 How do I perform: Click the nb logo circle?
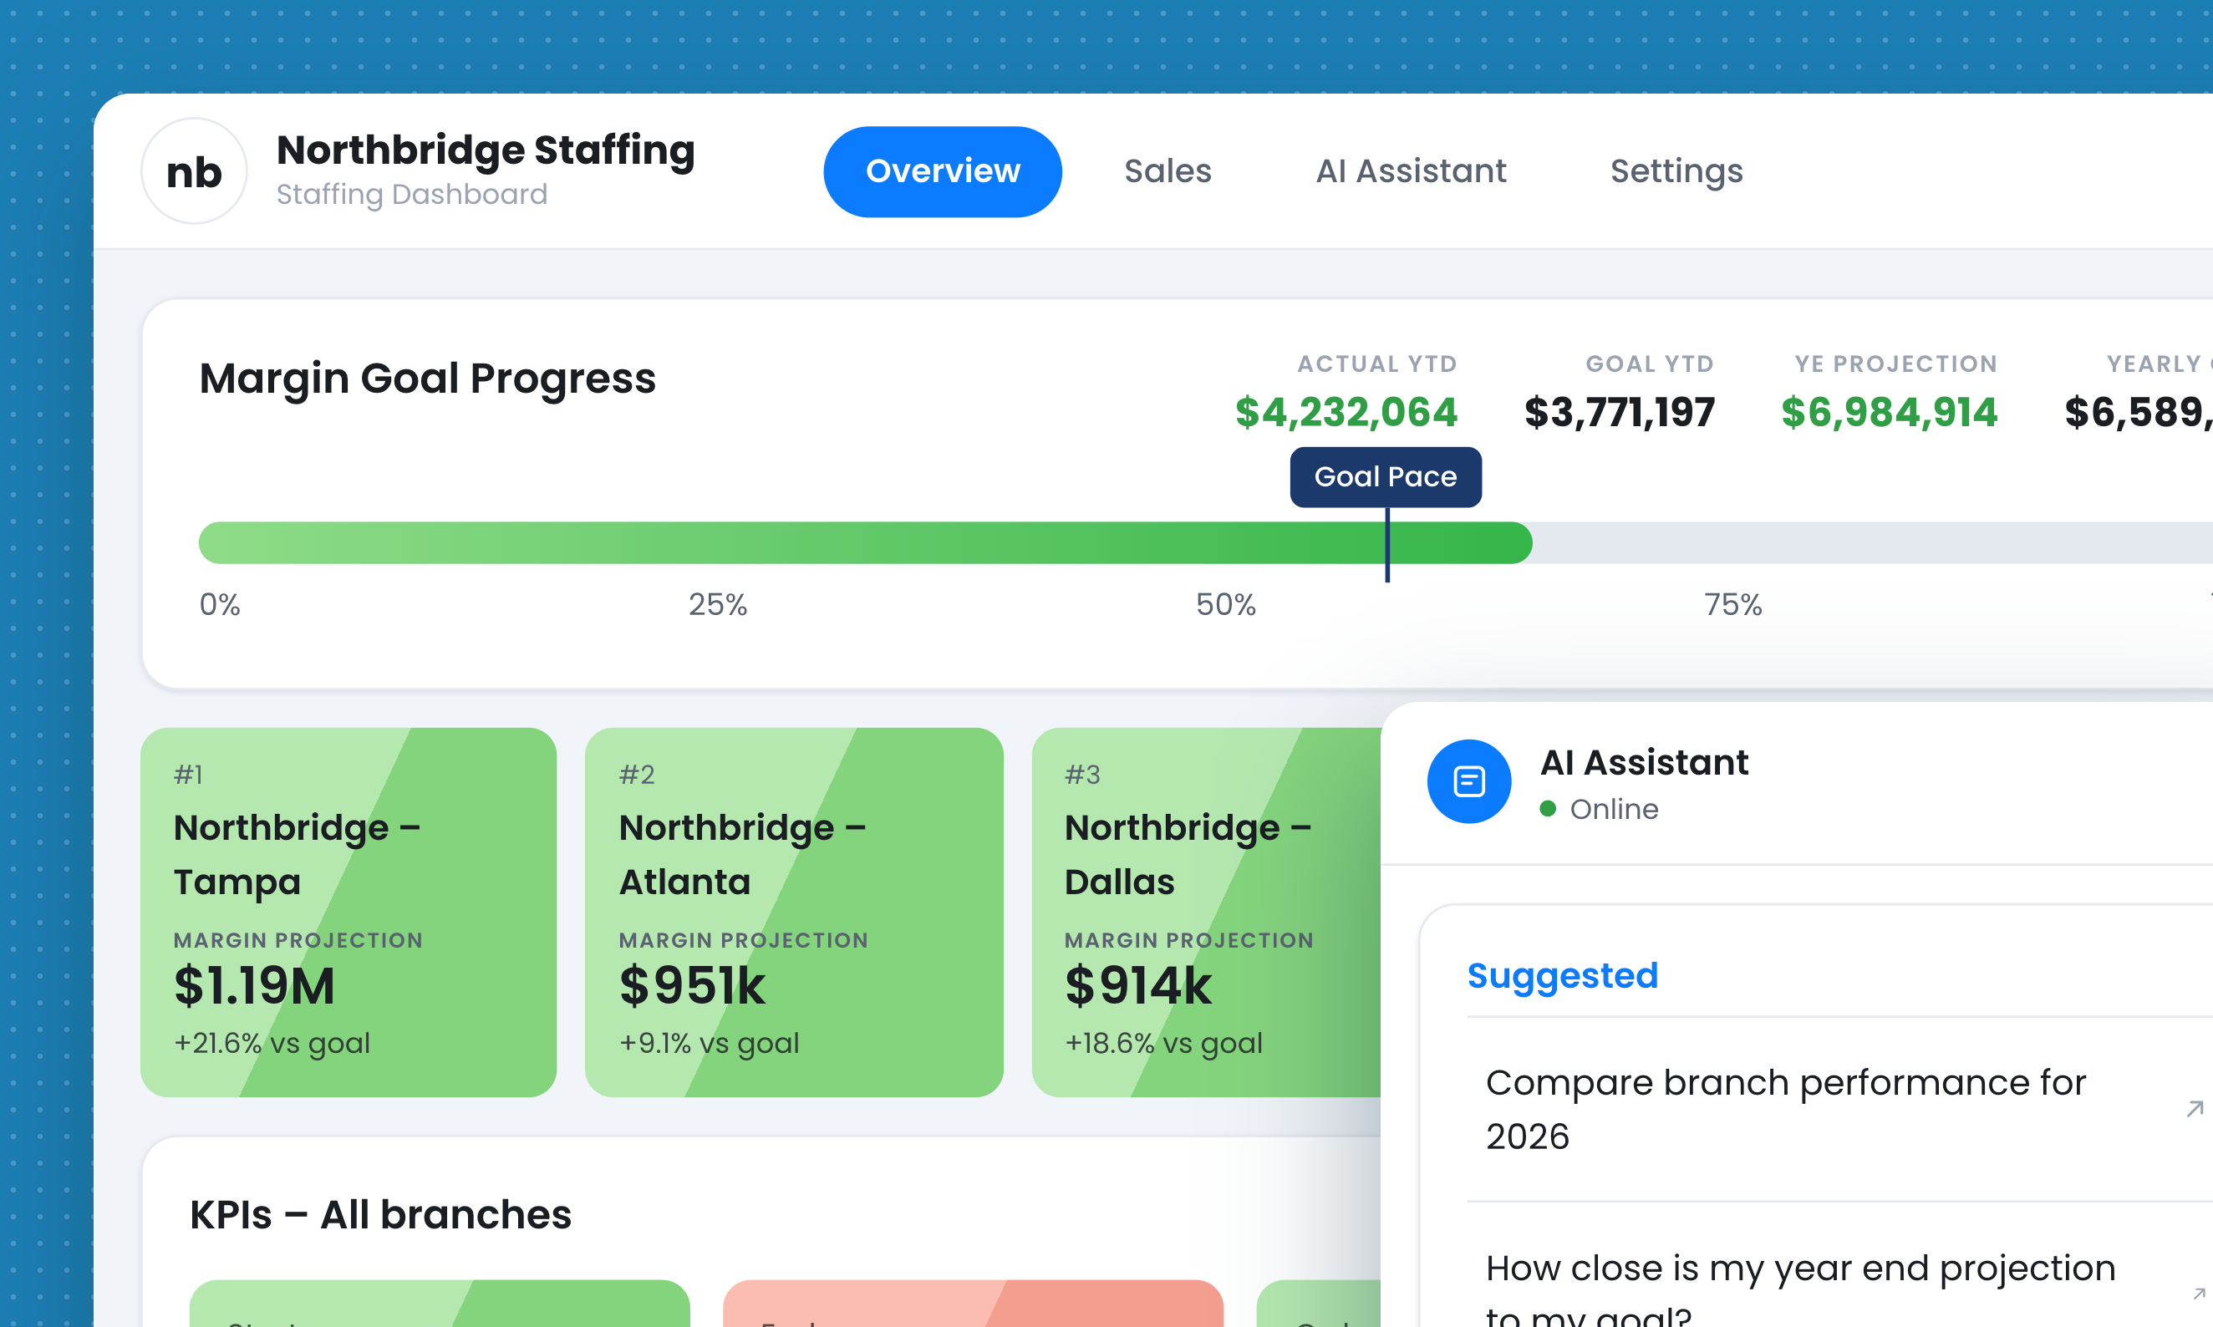click(194, 170)
